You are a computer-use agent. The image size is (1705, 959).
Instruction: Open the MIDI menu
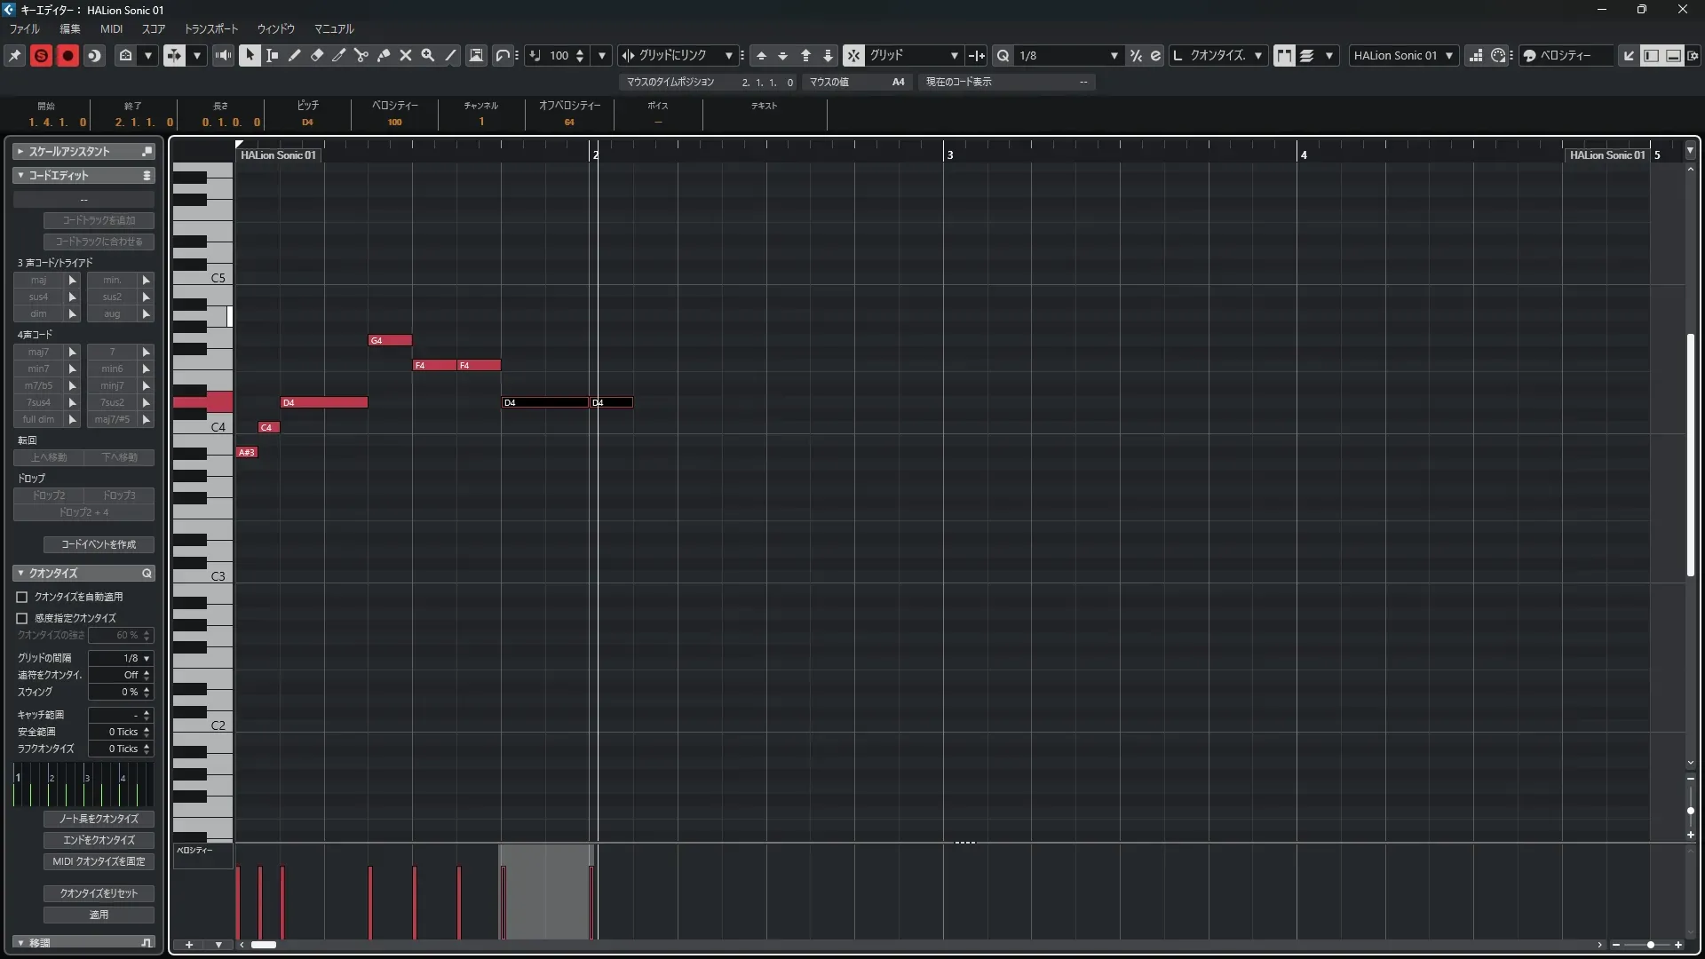[x=111, y=29]
